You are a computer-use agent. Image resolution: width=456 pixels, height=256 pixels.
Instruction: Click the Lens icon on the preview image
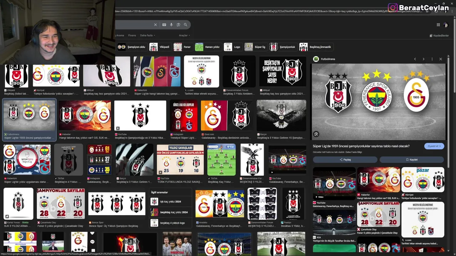click(316, 134)
